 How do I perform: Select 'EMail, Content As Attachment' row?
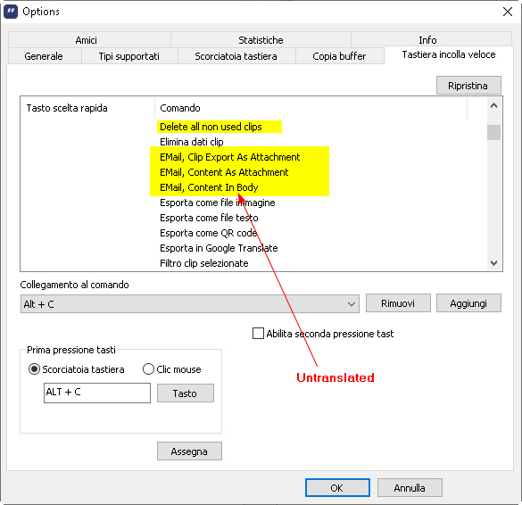[x=224, y=172]
